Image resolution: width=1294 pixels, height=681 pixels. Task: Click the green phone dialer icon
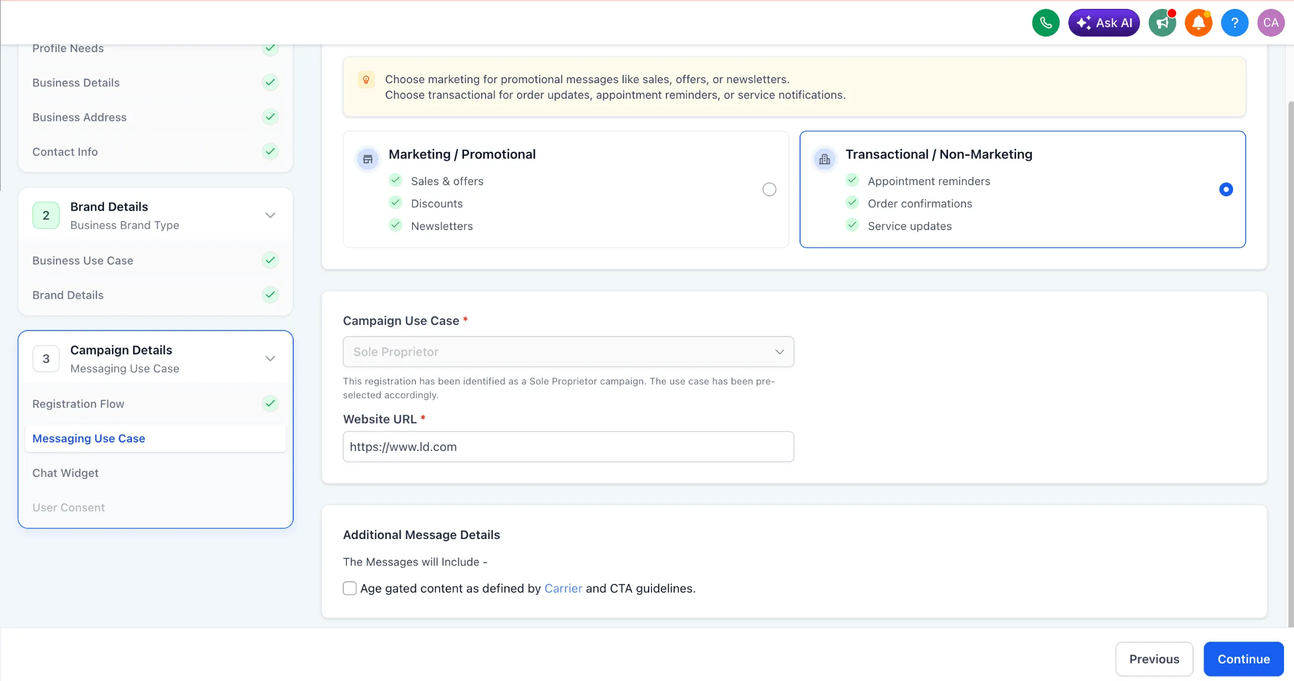[1046, 23]
